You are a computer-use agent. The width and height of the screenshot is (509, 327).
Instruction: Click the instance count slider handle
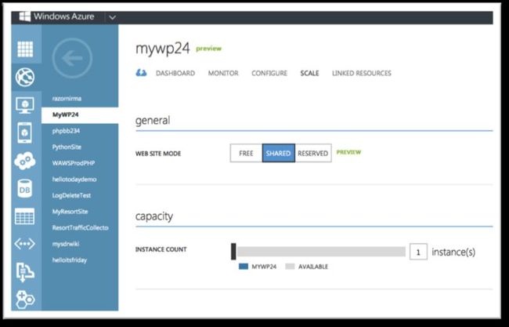click(x=233, y=251)
